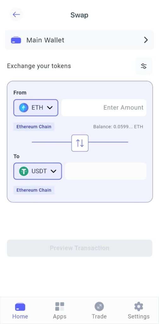Click the USDT Tether logo
Image resolution: width=159 pixels, height=324 pixels.
point(24,171)
